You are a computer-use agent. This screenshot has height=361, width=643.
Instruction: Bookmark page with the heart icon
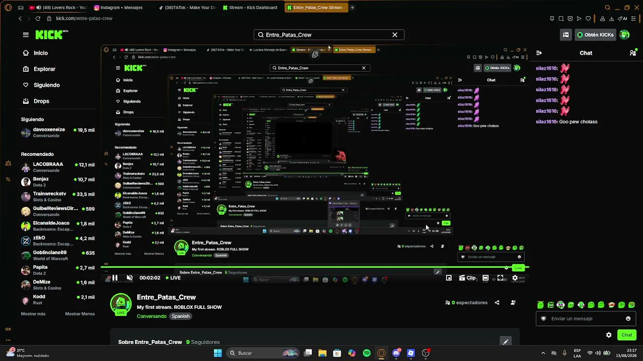pyautogui.click(x=588, y=19)
